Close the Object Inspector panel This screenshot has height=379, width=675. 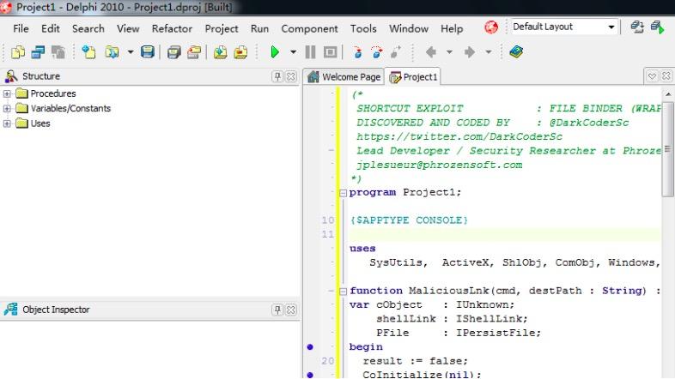pyautogui.click(x=291, y=310)
